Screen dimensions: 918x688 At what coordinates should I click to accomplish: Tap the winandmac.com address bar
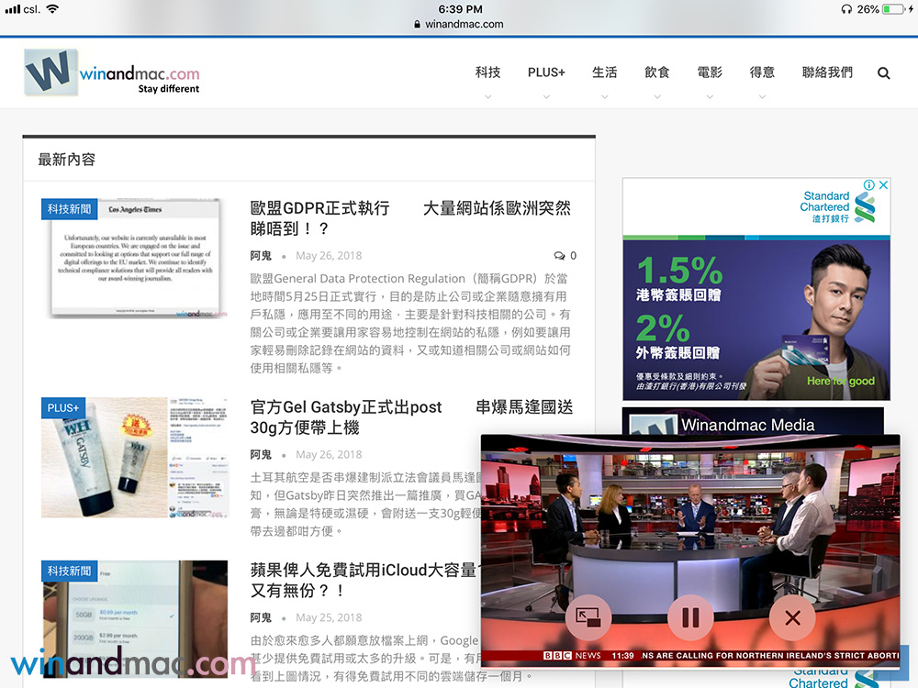coord(459,24)
